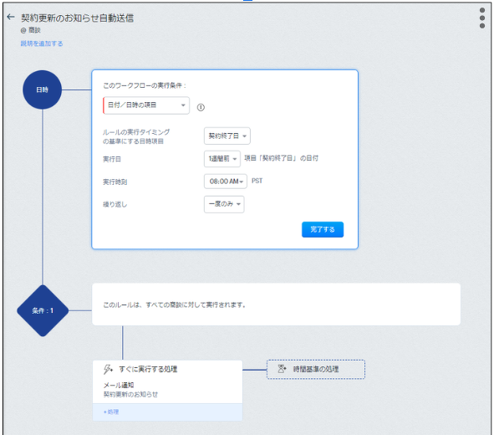Click the condition box about すべての商談
The width and height of the screenshot is (494, 435).
pyautogui.click(x=277, y=304)
